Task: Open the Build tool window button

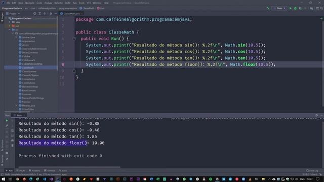Action: click(x=63, y=171)
